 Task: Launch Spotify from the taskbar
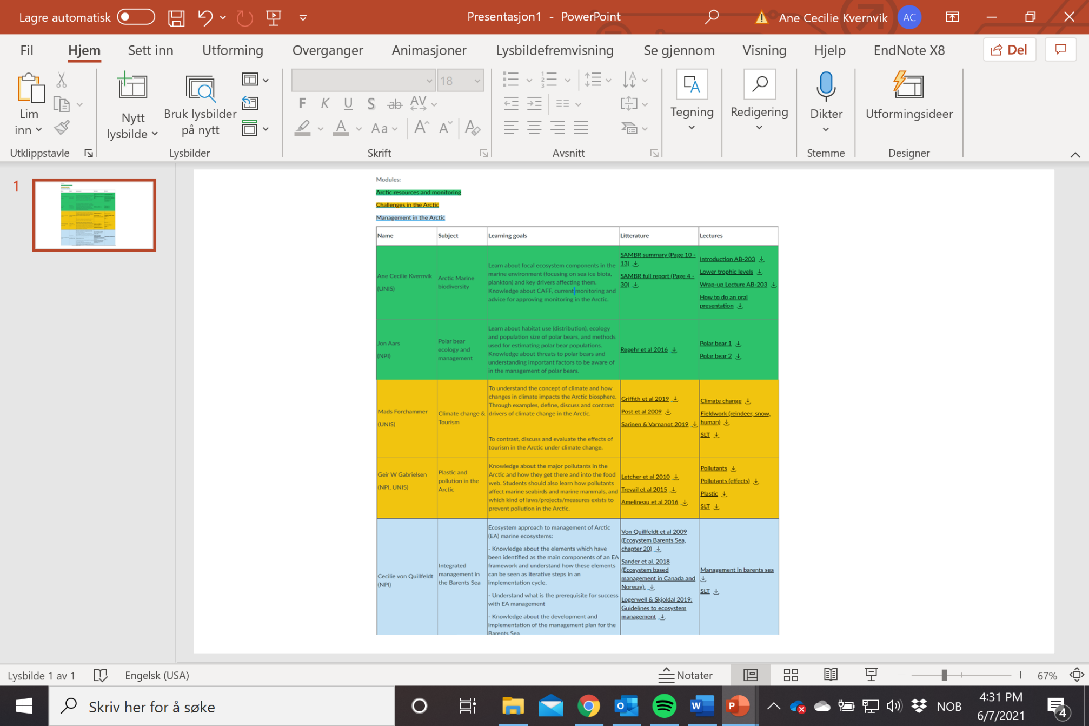coord(664,706)
